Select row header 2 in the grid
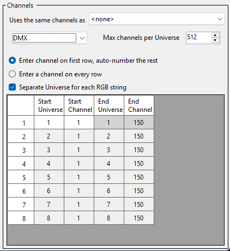The width and height of the screenshot is (230, 251). click(21, 136)
